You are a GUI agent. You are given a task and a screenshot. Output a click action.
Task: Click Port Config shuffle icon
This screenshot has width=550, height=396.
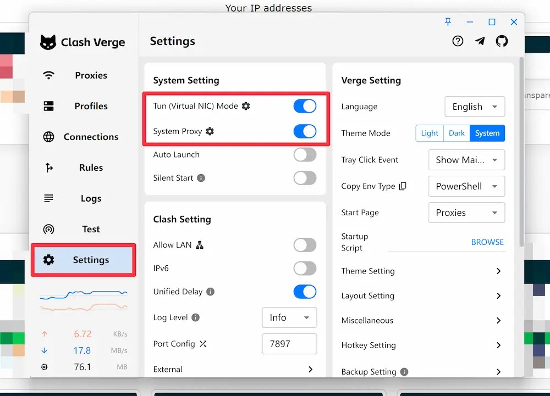pos(203,344)
